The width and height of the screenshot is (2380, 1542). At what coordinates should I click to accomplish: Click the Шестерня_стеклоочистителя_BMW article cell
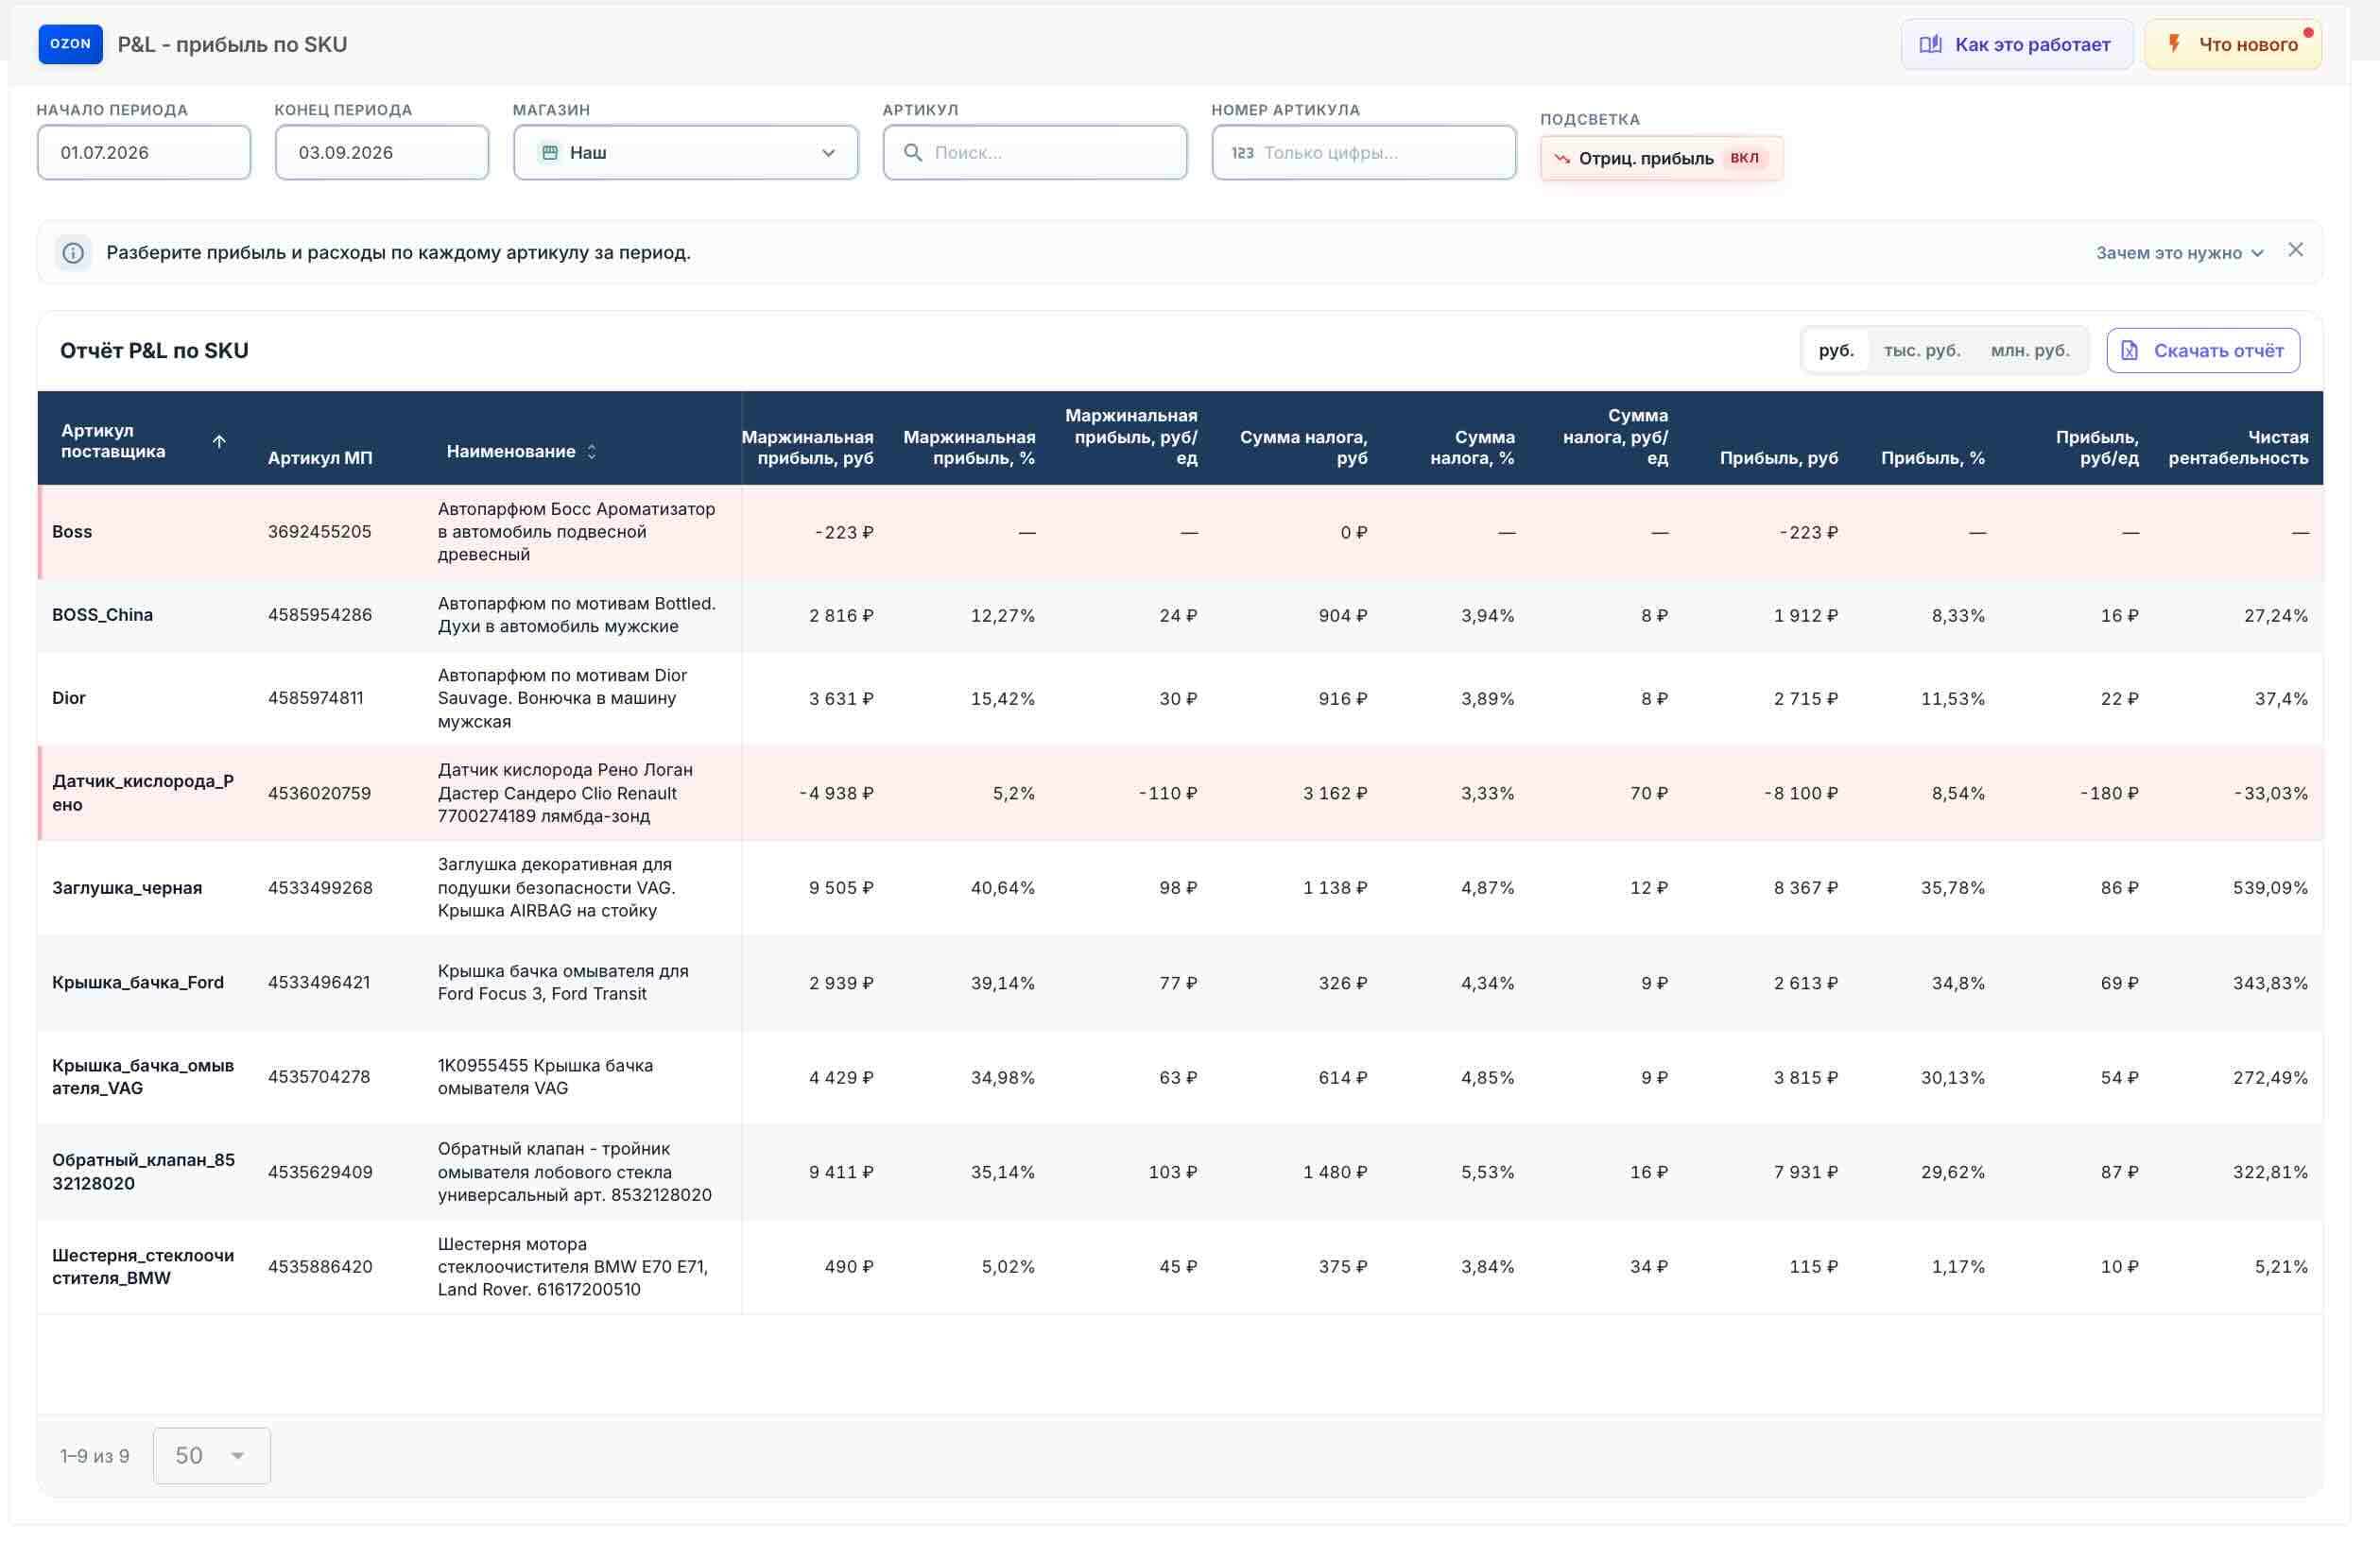[143, 1266]
